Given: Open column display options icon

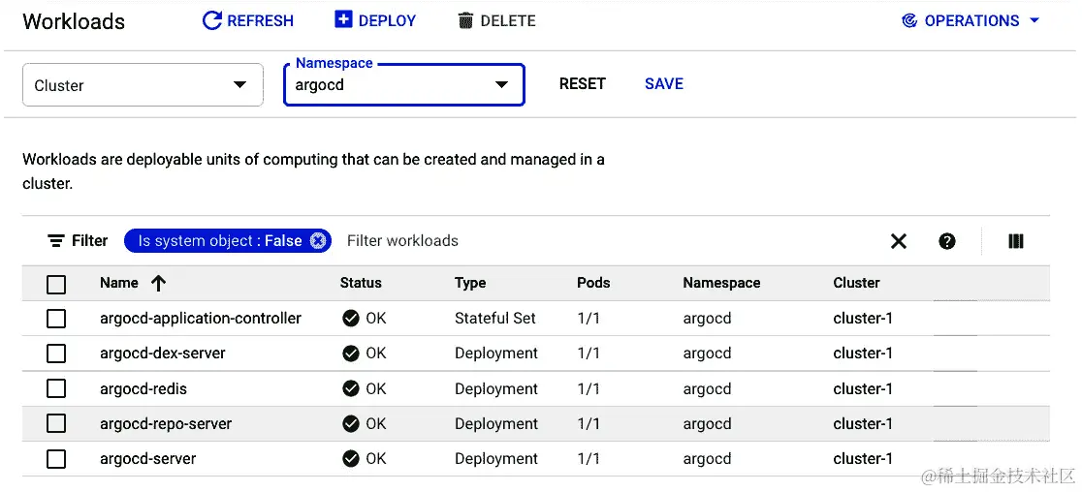Looking at the screenshot, I should tap(1016, 241).
